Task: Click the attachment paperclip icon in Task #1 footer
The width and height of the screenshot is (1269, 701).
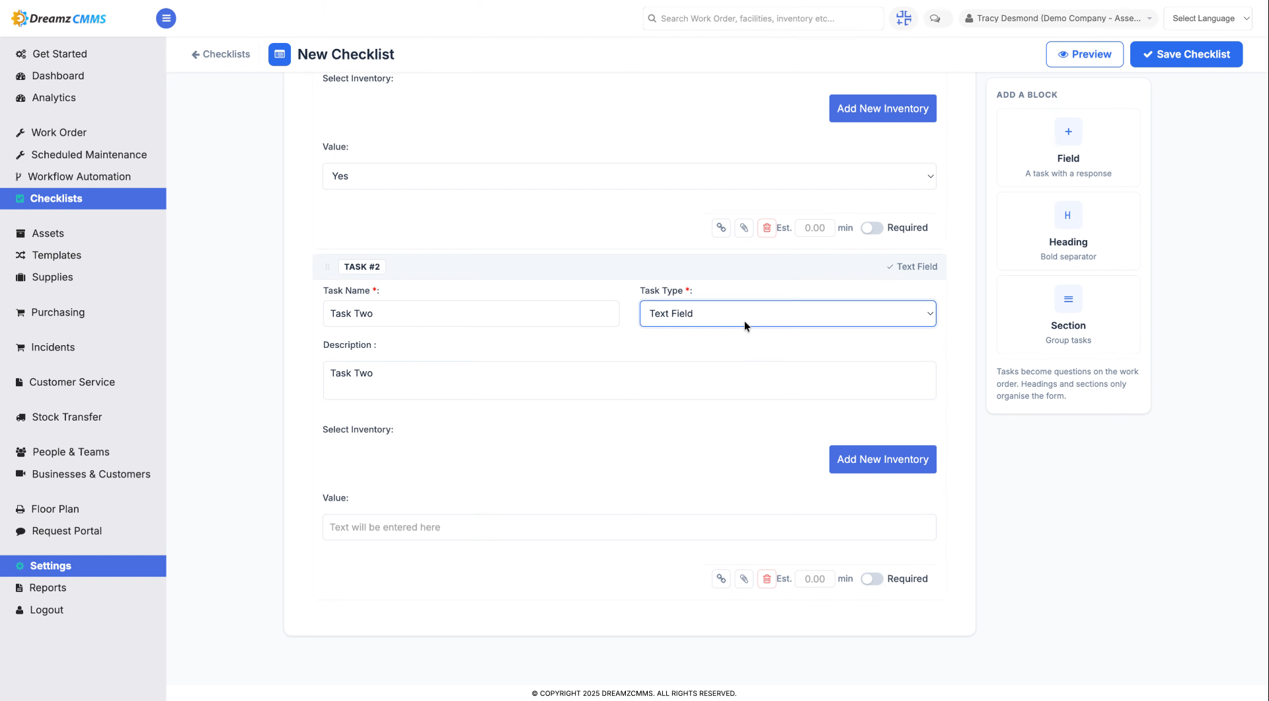Action: [744, 228]
